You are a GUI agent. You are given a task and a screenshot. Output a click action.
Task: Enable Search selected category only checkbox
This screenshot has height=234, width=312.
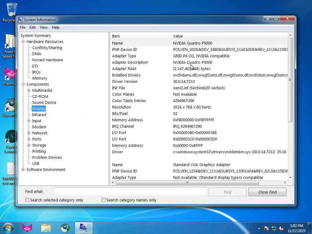click(27, 200)
